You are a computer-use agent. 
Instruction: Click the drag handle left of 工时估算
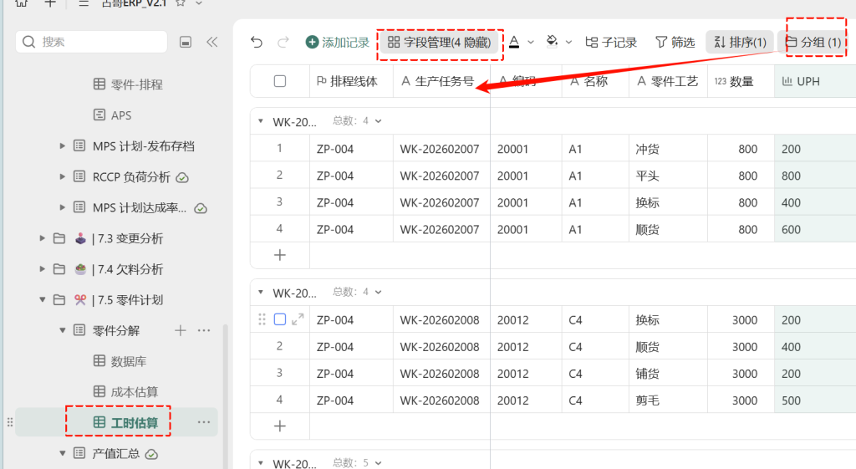click(10, 422)
